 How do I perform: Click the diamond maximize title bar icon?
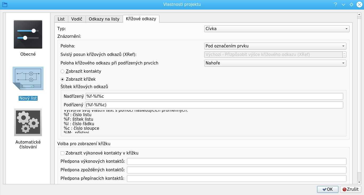(x=351, y=5)
